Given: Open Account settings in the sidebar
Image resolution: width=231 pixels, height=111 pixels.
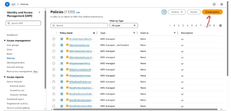Looking at the screenshot, I should (x=15, y=67).
